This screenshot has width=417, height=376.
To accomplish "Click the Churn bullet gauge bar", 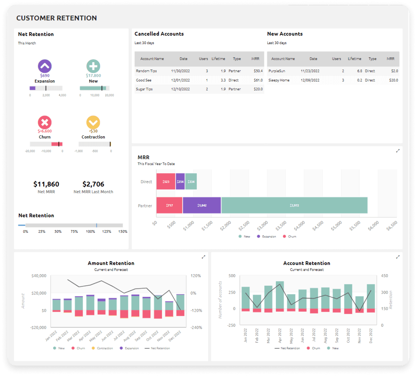I will pyautogui.click(x=46, y=144).
